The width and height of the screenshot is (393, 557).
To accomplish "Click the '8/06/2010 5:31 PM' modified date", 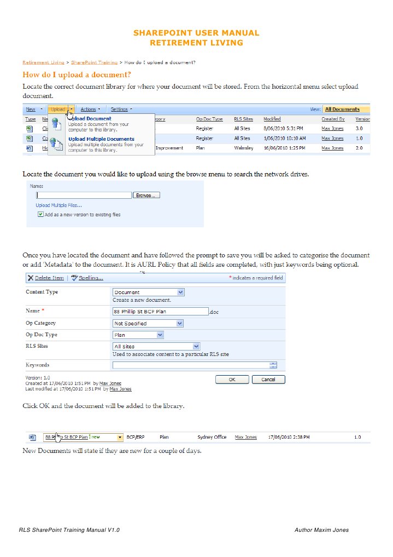I will 283,129.
